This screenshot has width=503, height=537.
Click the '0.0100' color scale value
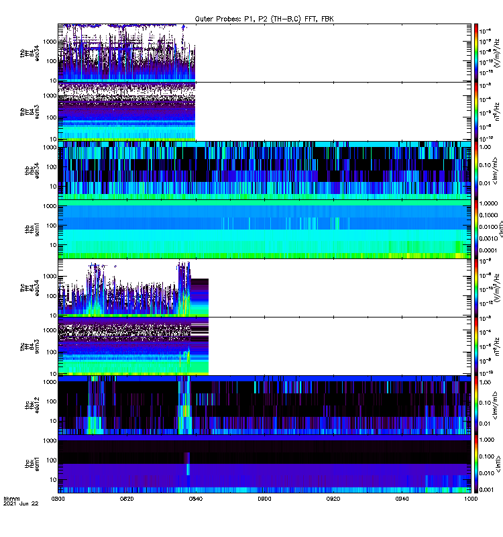click(488, 227)
